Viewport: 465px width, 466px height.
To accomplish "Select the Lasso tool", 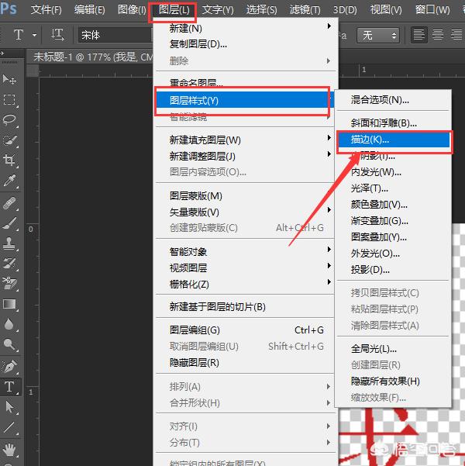I will pyautogui.click(x=9, y=119).
